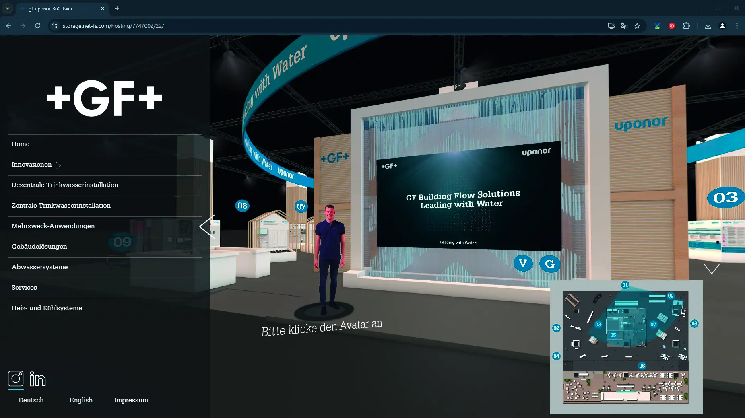Go to large station 03 hotspot

point(725,198)
